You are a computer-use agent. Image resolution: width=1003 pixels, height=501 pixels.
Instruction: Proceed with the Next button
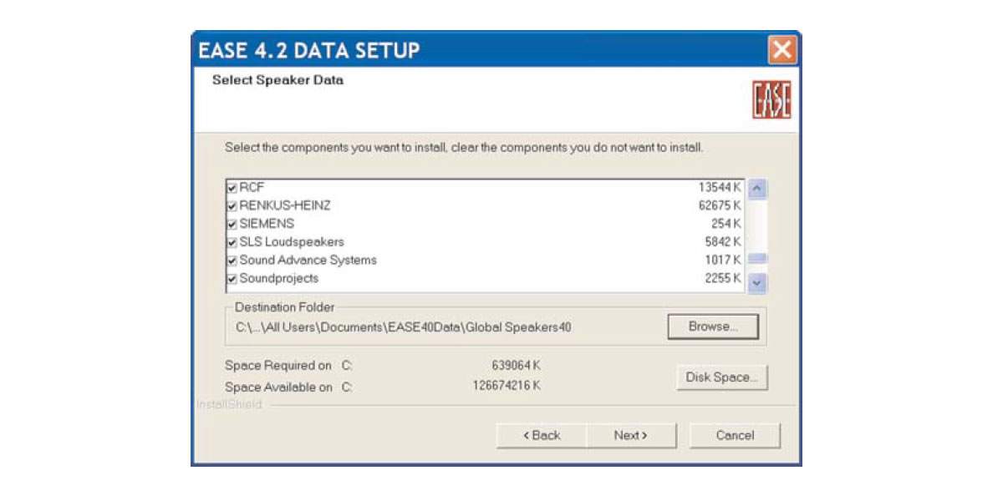(x=631, y=435)
